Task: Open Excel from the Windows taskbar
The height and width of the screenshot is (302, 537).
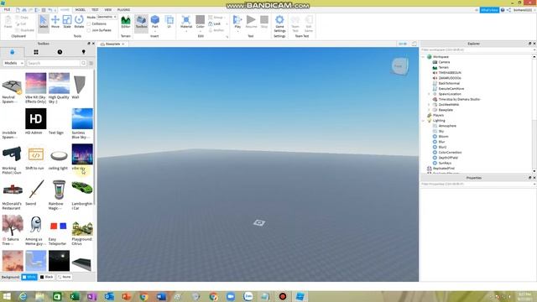Action: pos(75,296)
